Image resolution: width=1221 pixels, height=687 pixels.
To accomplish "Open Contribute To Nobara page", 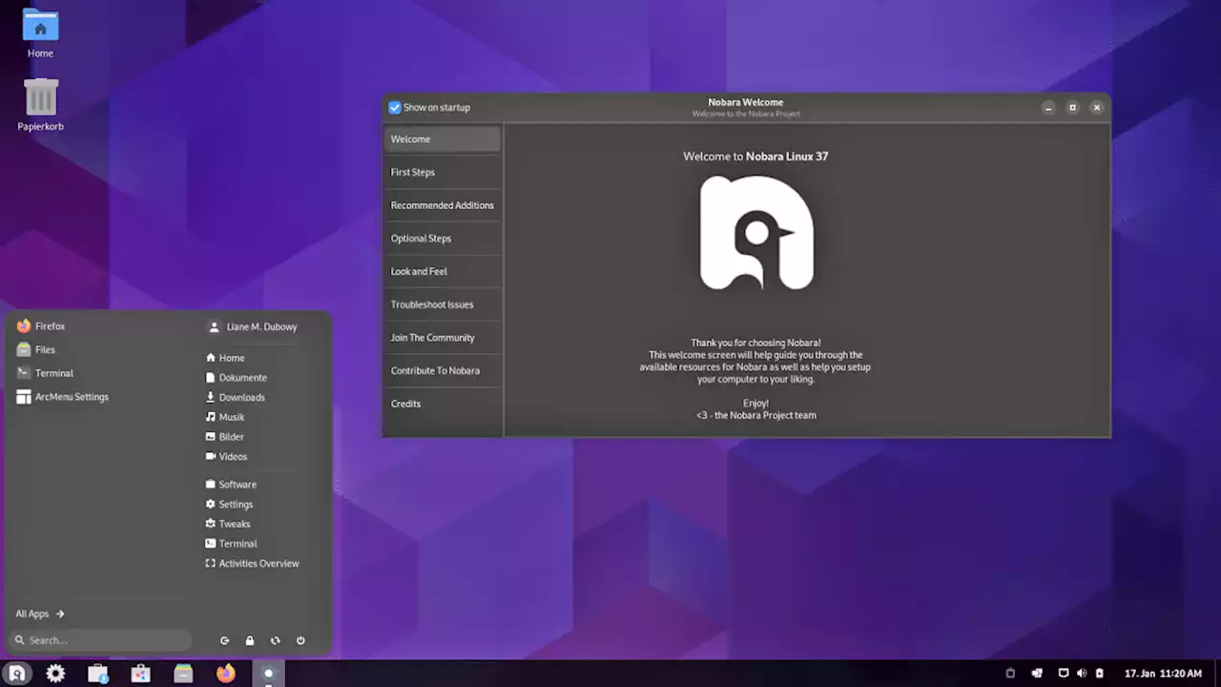I will [443, 370].
